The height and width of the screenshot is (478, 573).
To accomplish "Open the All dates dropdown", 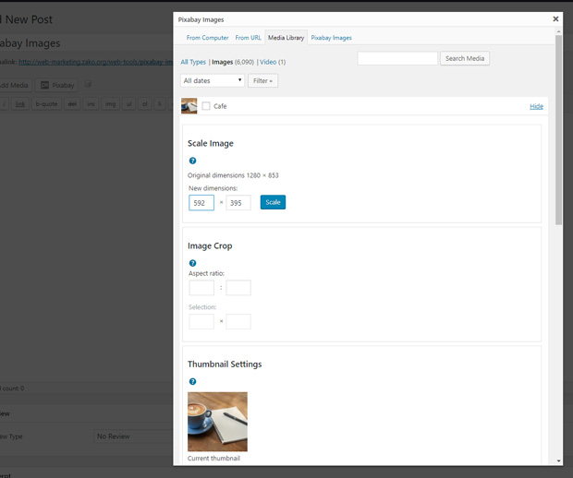I will tap(213, 80).
